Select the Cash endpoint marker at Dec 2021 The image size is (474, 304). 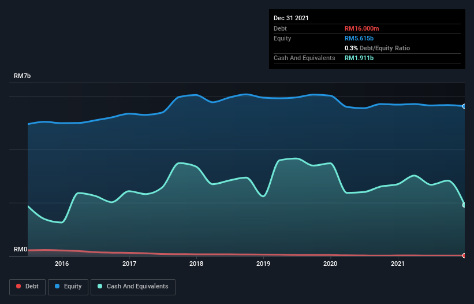tap(464, 205)
